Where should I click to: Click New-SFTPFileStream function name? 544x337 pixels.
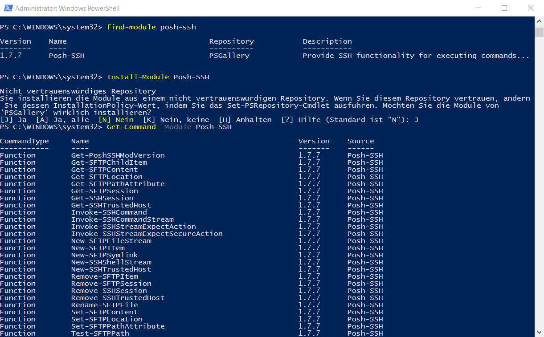coord(111,241)
